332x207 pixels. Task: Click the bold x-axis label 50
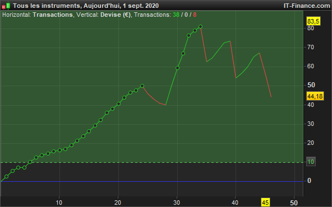click(294, 203)
